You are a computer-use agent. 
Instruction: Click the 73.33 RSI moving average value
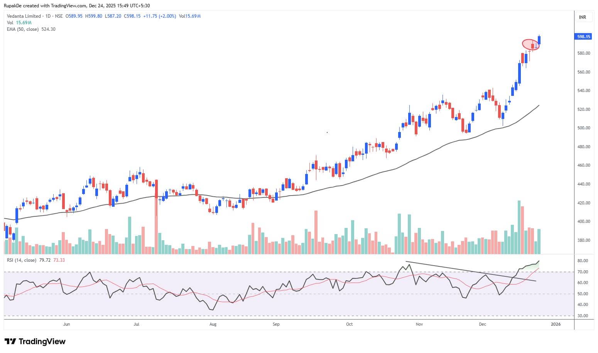click(59, 260)
